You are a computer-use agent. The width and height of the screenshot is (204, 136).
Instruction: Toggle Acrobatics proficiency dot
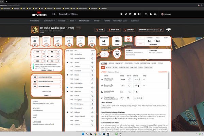(67, 54)
